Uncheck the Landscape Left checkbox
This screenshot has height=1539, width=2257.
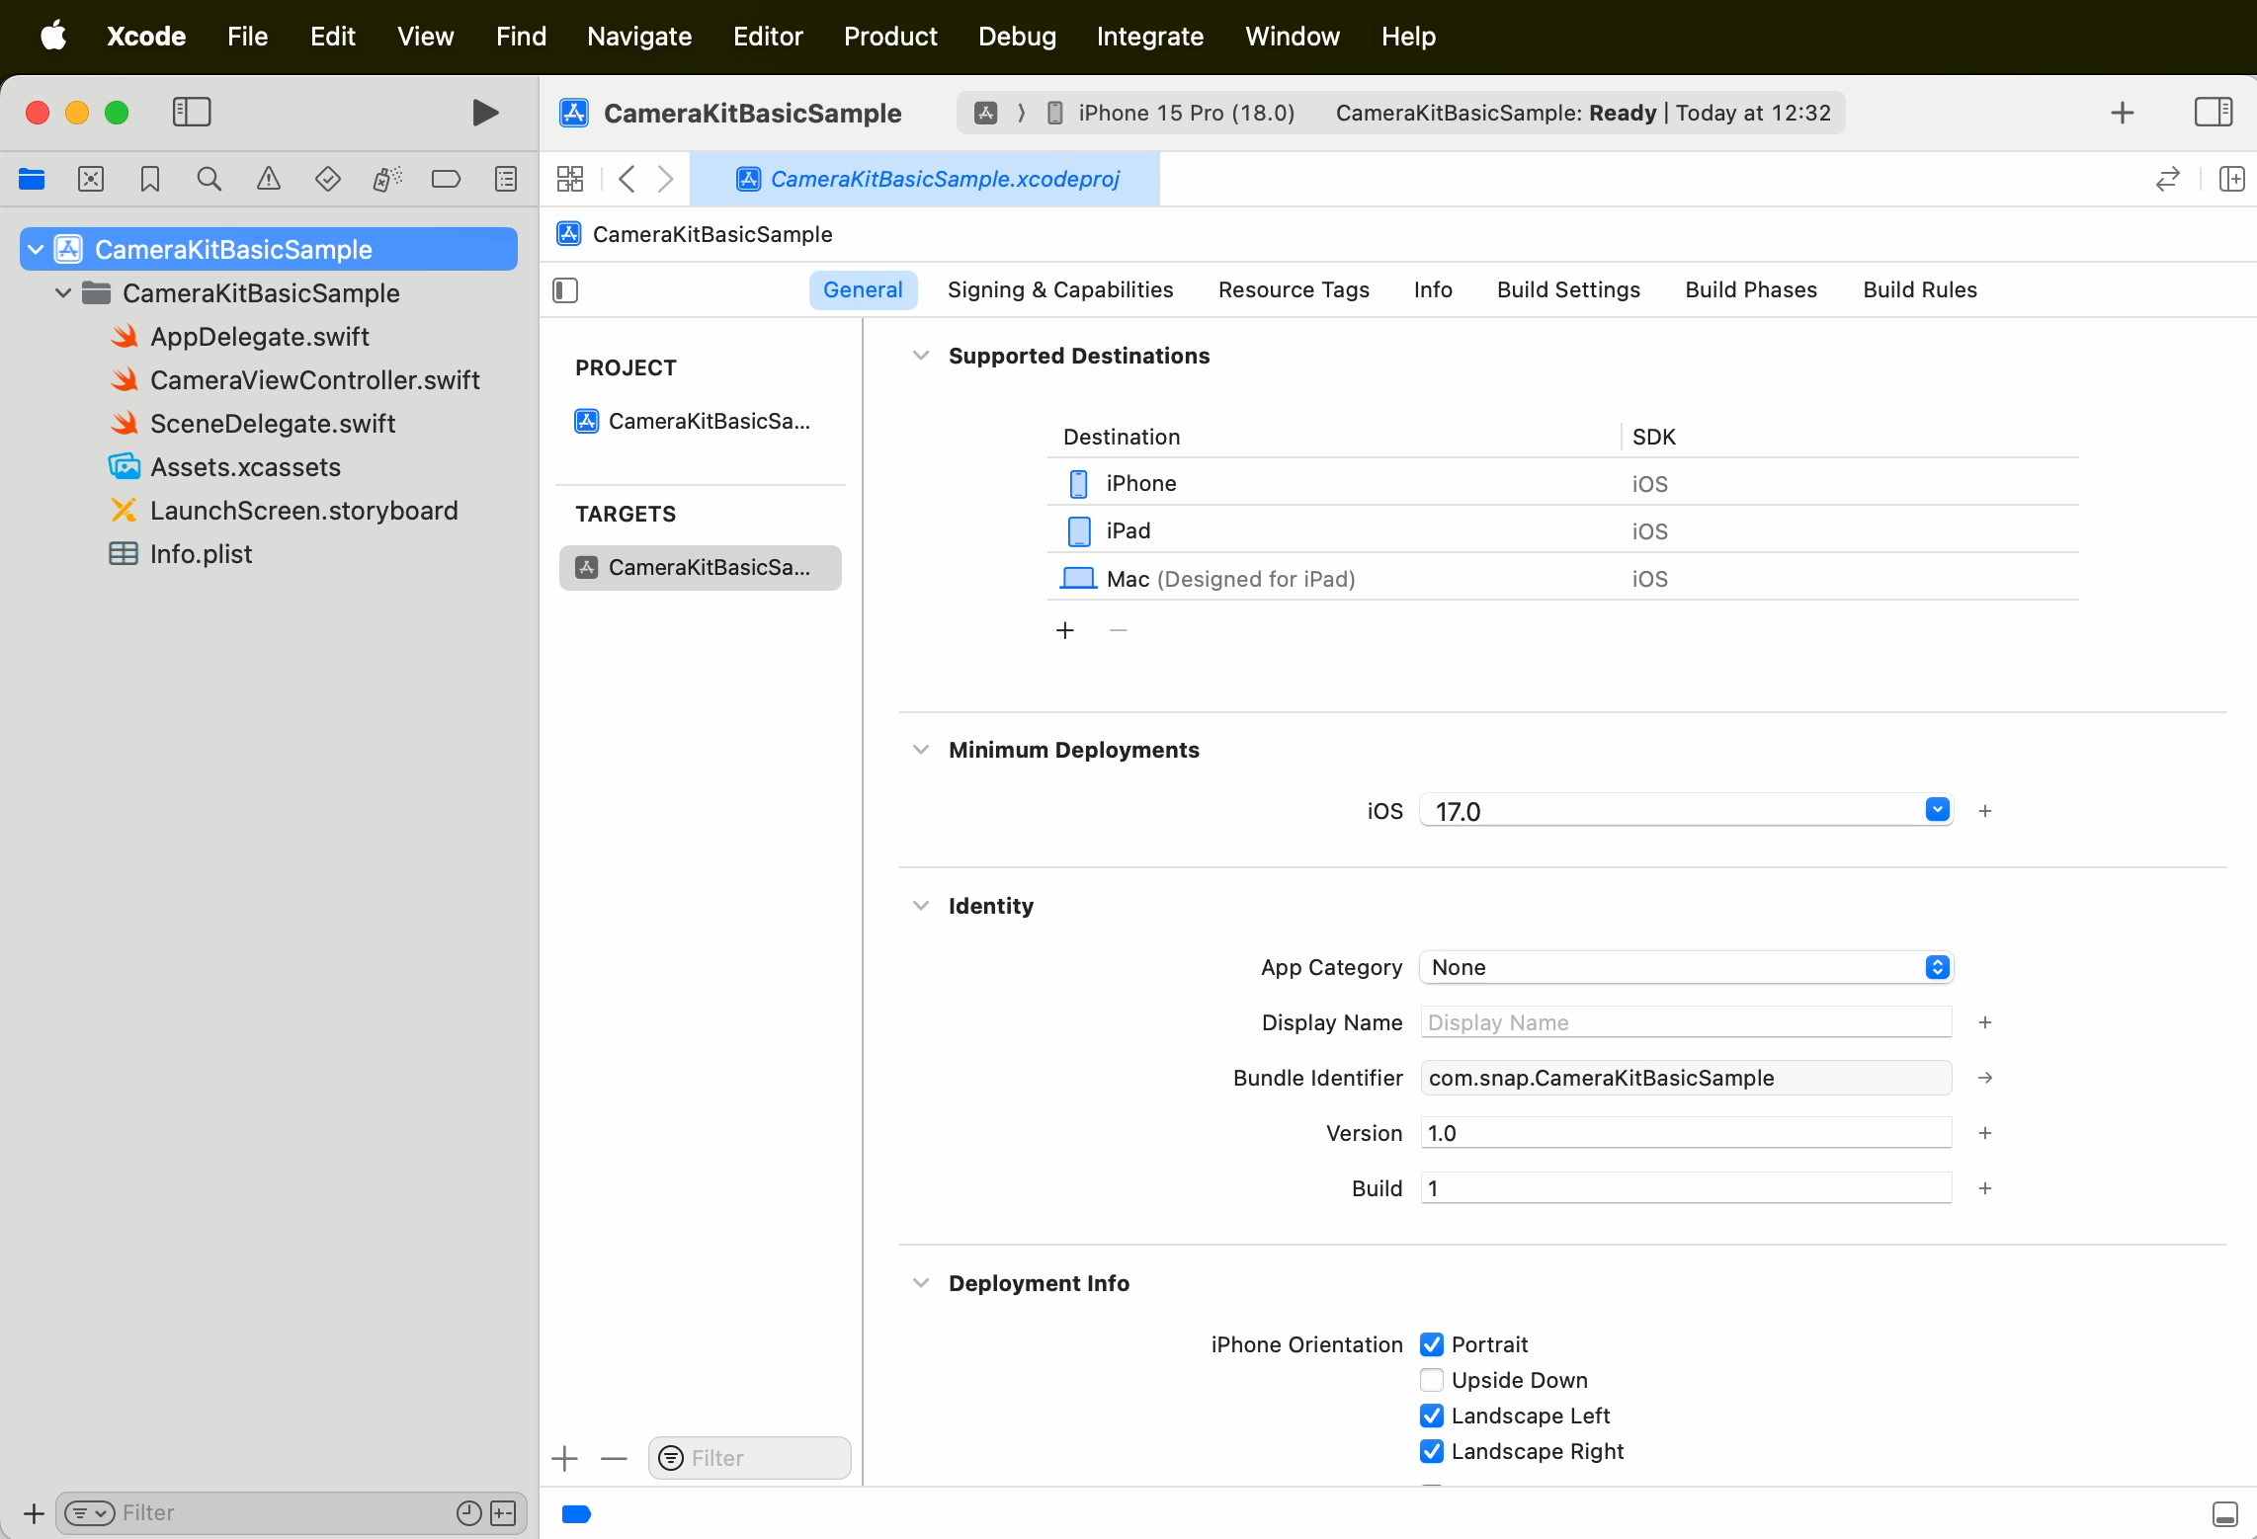coord(1432,1416)
